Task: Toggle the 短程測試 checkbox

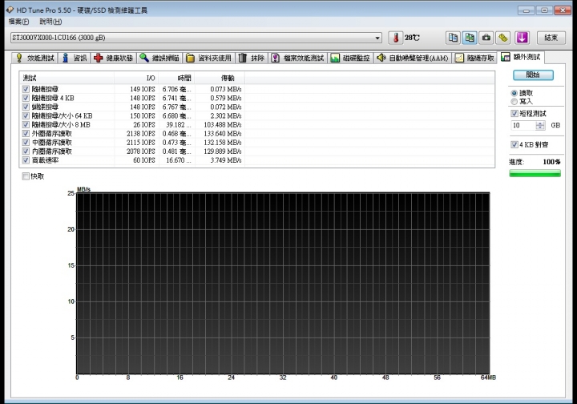Action: [x=514, y=113]
